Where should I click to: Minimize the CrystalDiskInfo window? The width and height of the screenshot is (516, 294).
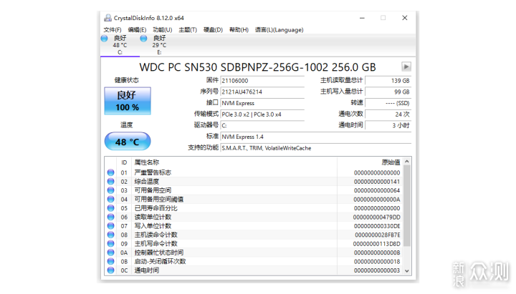click(362, 18)
